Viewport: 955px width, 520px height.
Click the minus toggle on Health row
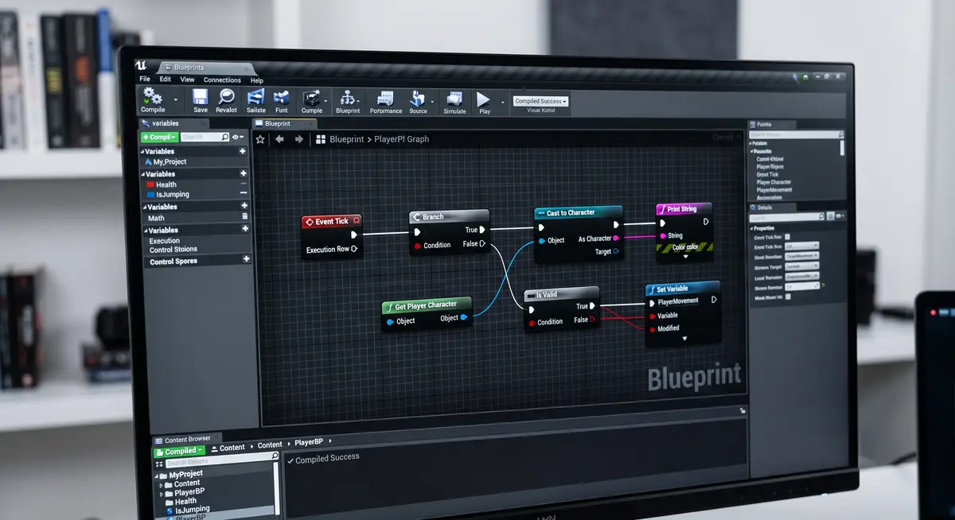tap(244, 184)
